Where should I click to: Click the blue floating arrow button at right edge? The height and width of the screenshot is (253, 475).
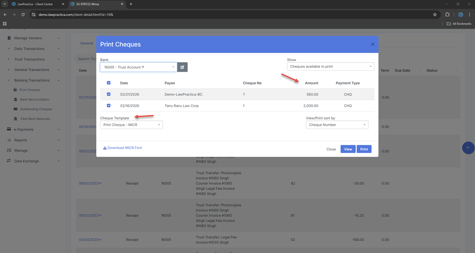[468, 148]
